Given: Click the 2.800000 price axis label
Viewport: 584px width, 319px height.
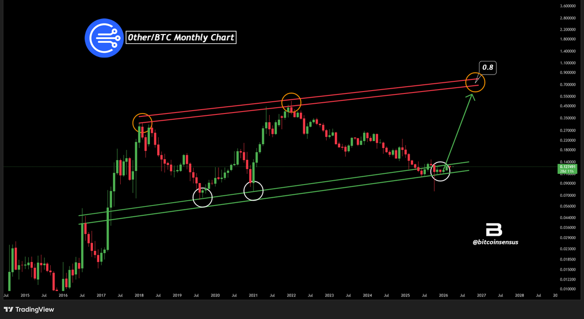Looking at the screenshot, I should (569, 18).
